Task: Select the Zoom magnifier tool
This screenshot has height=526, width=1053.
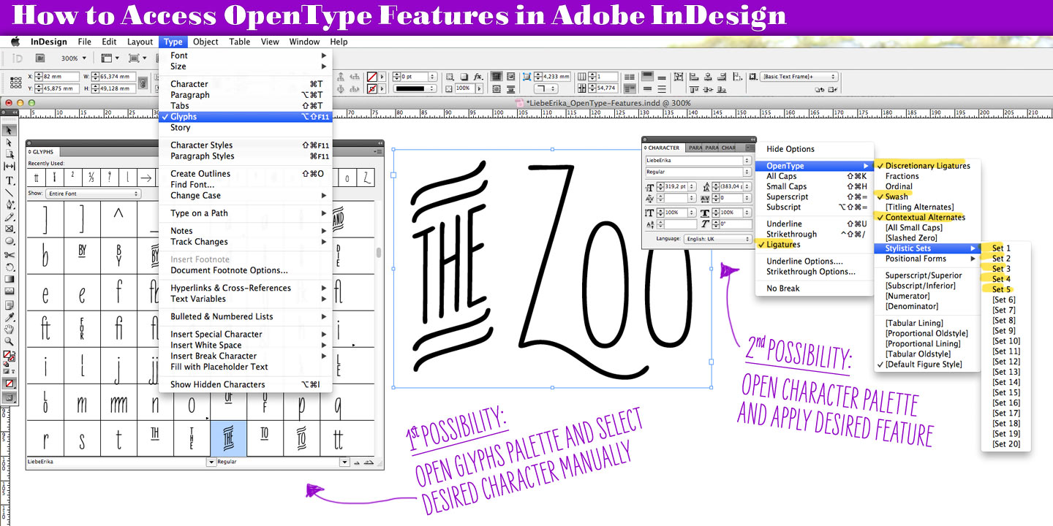Action: (x=10, y=341)
